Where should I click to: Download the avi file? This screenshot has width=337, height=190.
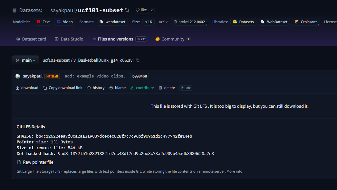pyautogui.click(x=27, y=88)
